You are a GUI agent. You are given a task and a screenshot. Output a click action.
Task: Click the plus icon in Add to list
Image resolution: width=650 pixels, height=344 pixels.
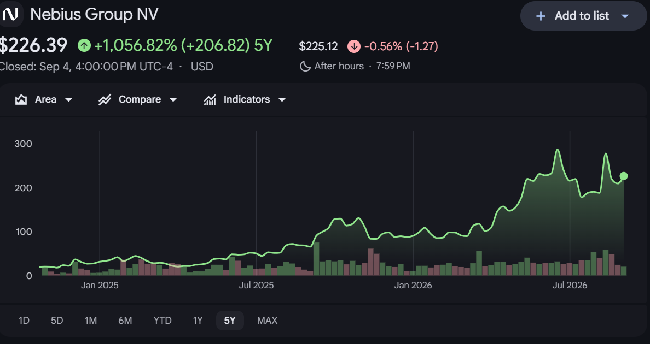[x=541, y=16]
